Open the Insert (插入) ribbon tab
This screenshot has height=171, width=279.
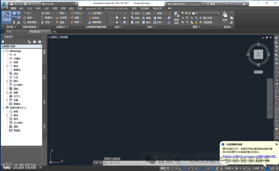pos(21,8)
